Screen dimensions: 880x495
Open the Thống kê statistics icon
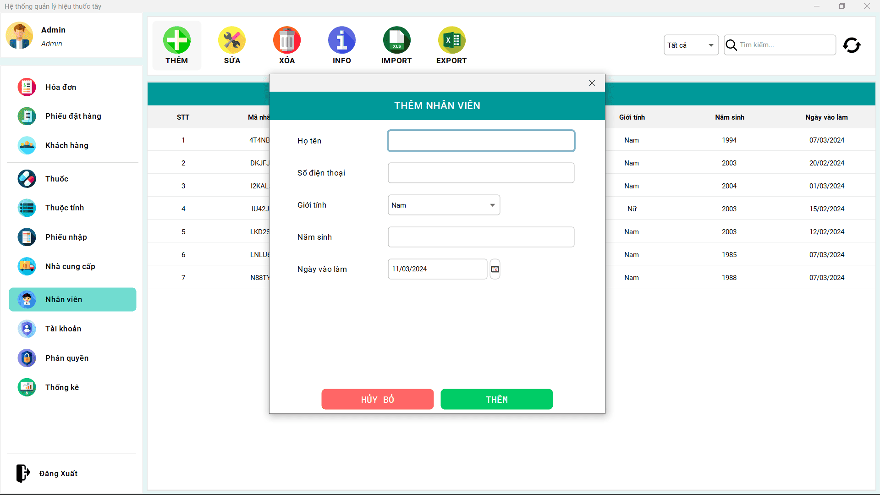click(27, 387)
